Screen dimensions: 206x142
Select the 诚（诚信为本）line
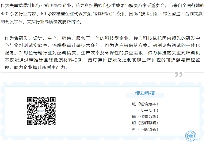click(x=145, y=104)
